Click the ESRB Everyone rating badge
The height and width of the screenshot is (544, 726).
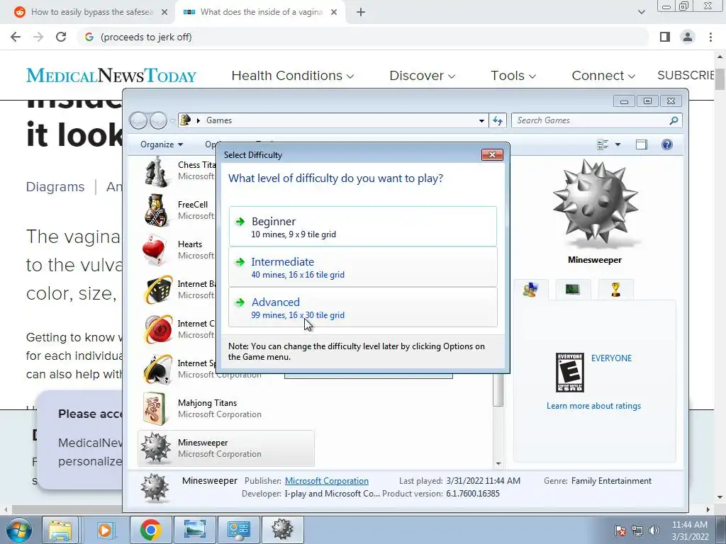tap(570, 373)
